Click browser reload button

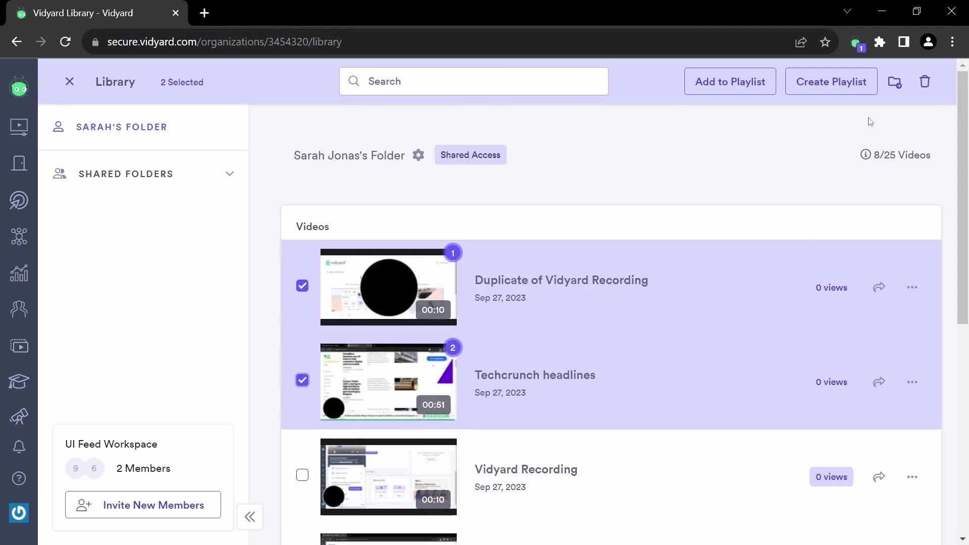click(x=65, y=42)
